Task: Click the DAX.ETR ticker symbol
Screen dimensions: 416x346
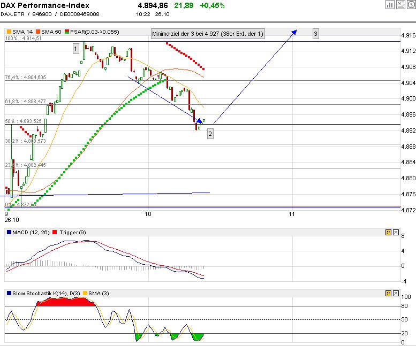Action: [x=12, y=14]
